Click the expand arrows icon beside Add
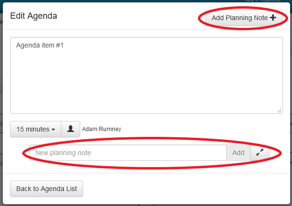Screen dimensions: 292x206 [x=260, y=153]
